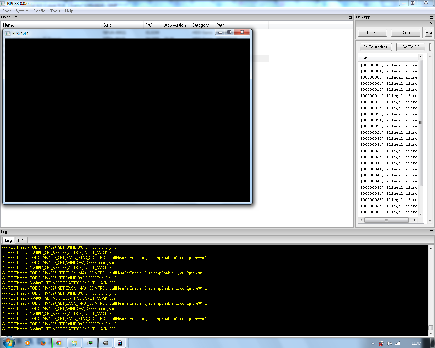The image size is (435, 348).
Task: Float the Game List panel
Action: pyautogui.click(x=350, y=17)
